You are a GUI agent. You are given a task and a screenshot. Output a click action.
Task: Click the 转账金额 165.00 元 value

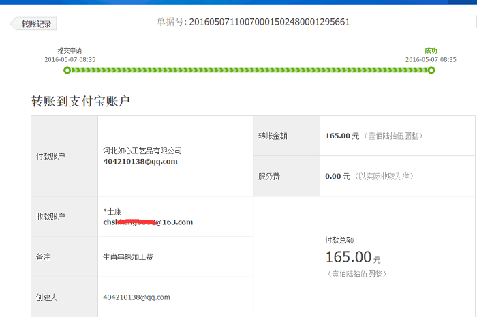coord(342,136)
